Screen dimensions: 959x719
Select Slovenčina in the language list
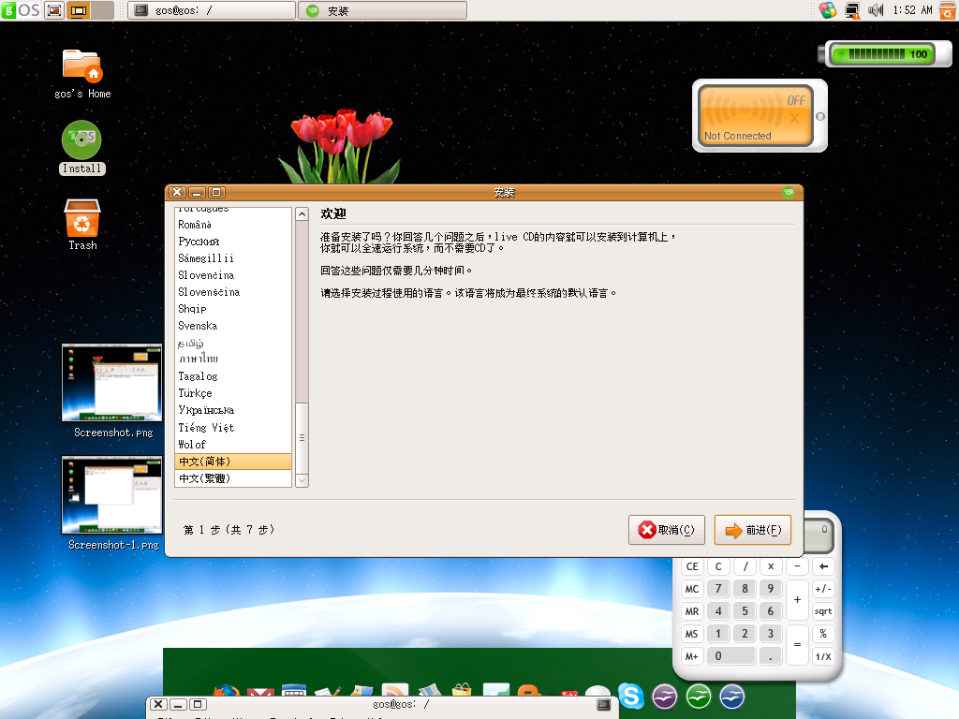[233, 275]
